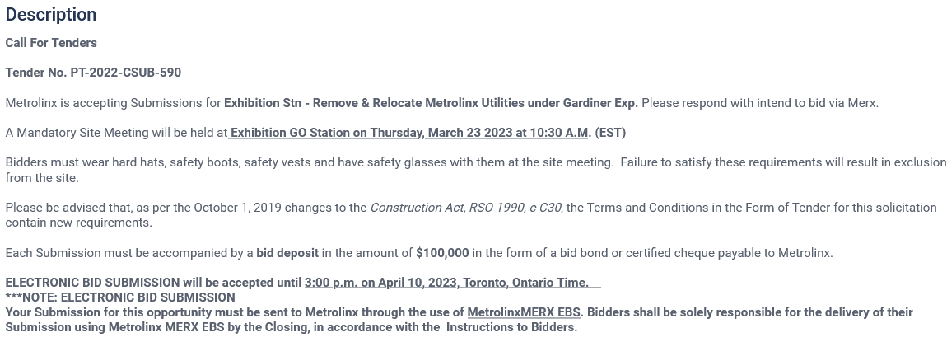Viewport: 947px width, 342px height.
Task: Click the ***NOTE: ELECTRONIC BID SUBMISSION line
Action: (120, 297)
